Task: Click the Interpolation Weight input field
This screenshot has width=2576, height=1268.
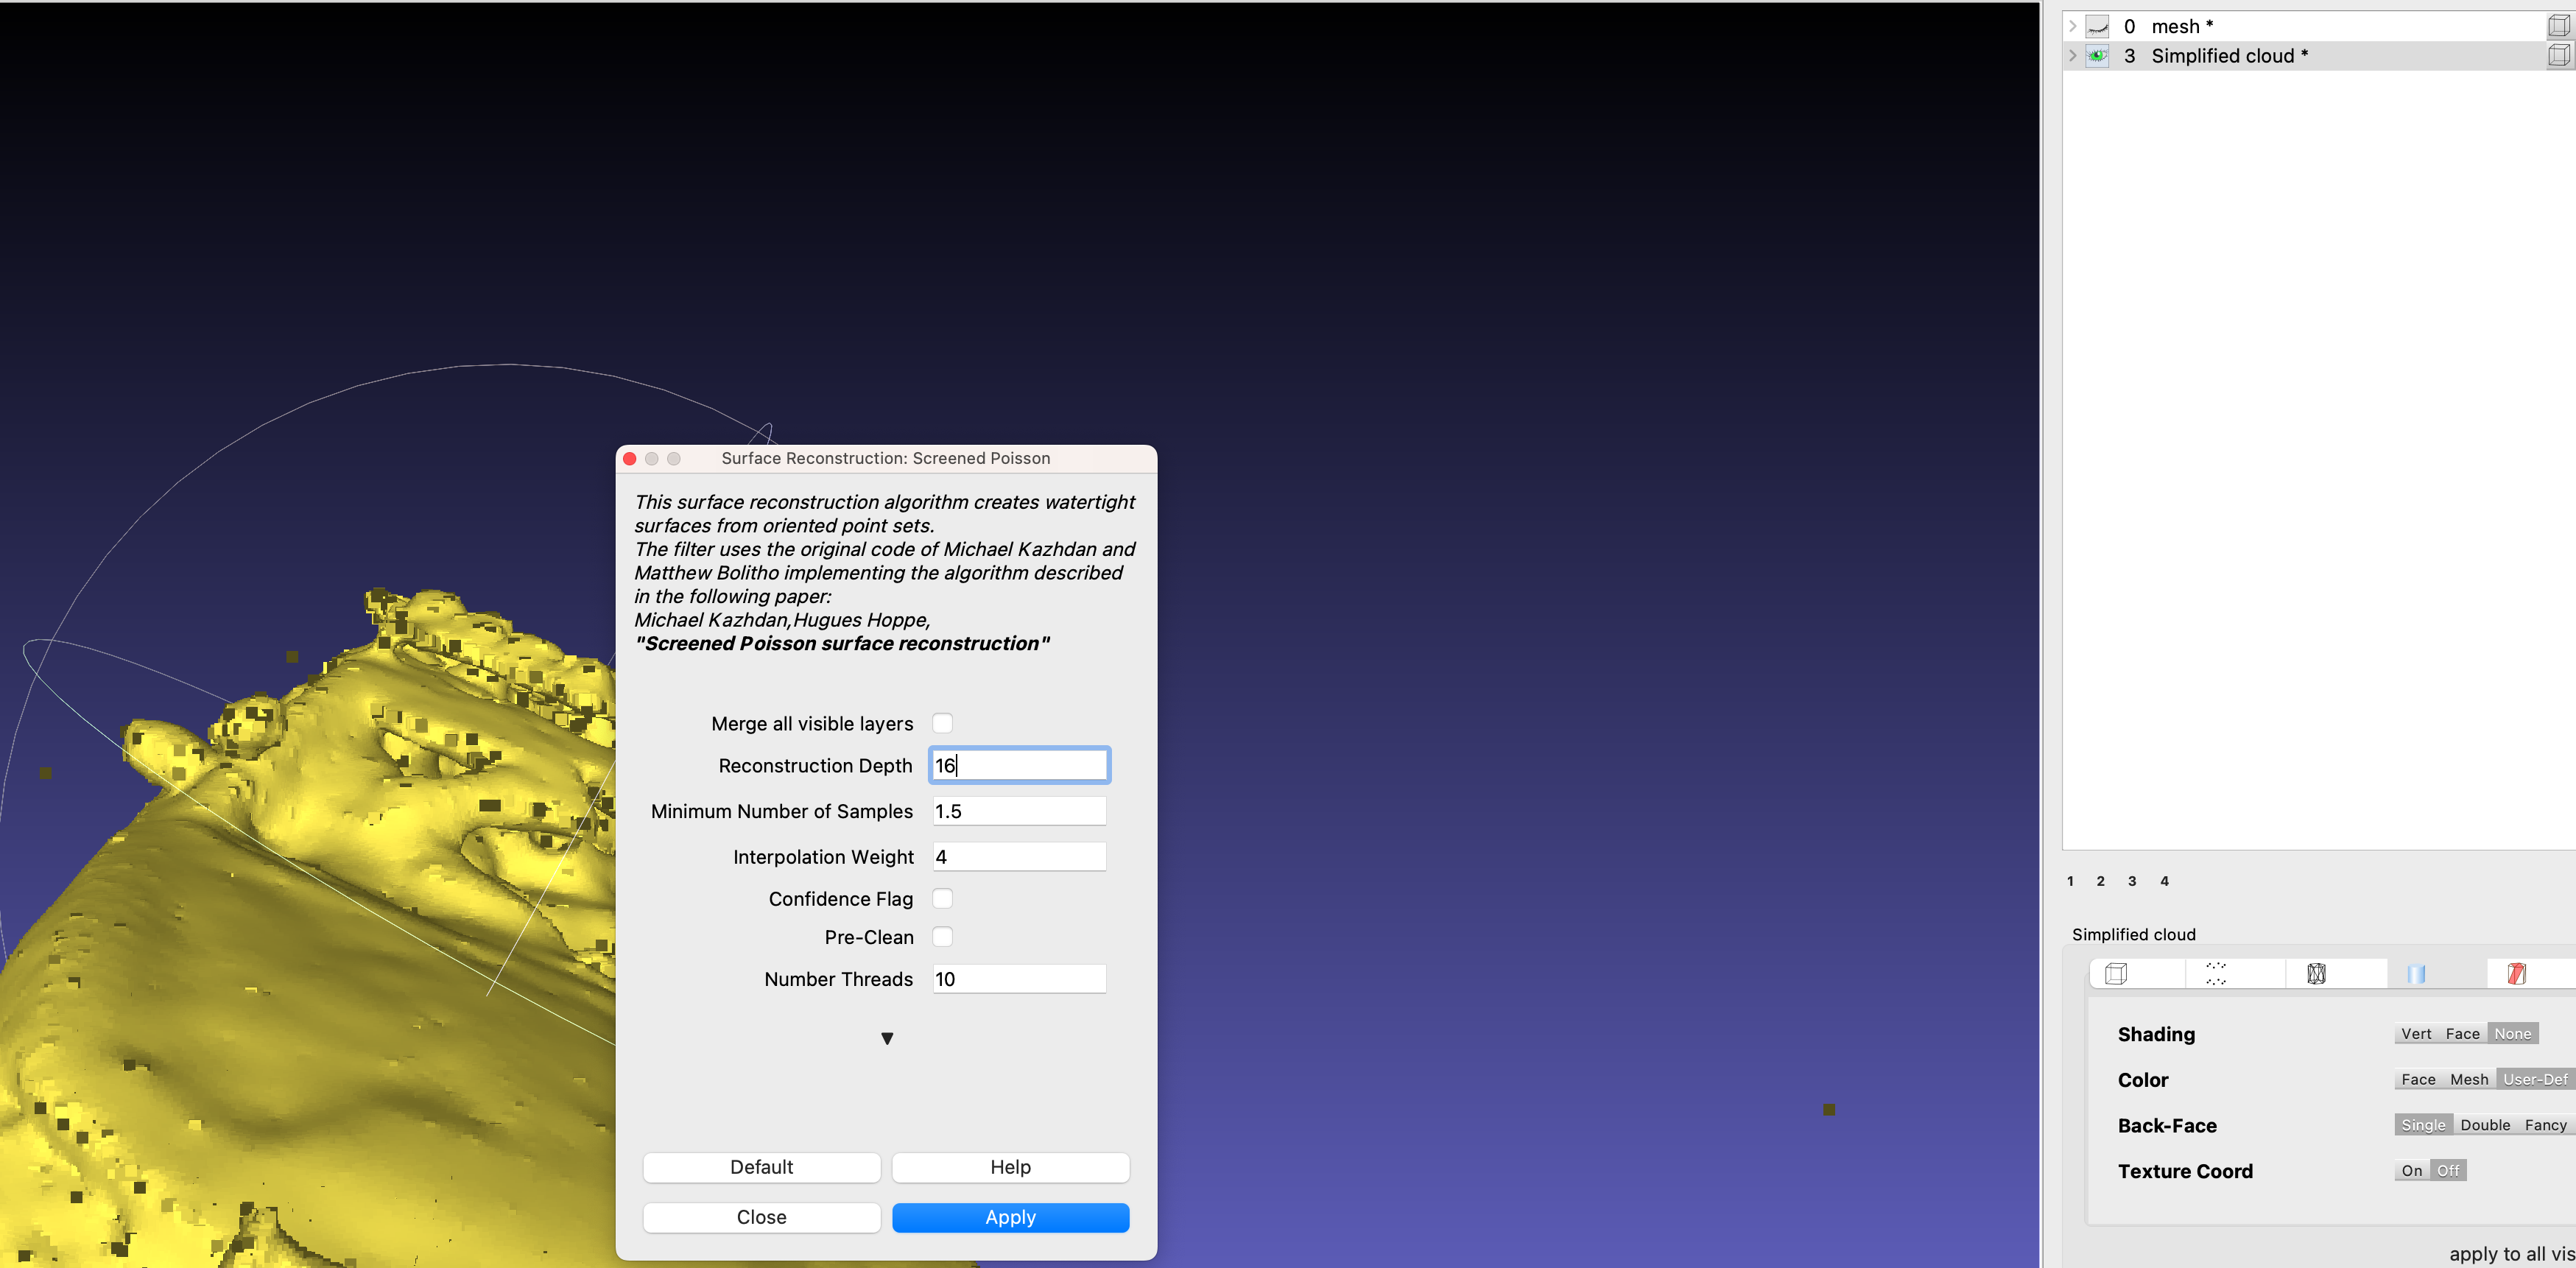Action: [1018, 857]
